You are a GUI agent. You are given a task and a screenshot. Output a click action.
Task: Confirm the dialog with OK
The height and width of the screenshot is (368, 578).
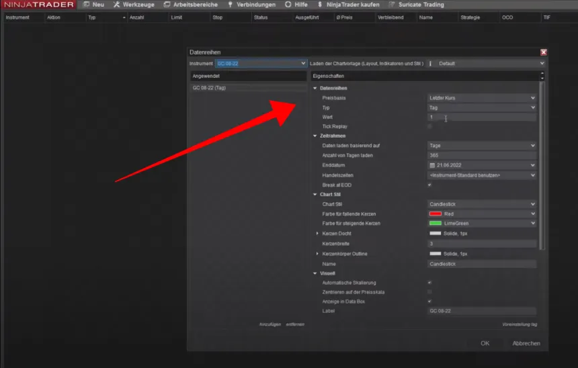[485, 343]
